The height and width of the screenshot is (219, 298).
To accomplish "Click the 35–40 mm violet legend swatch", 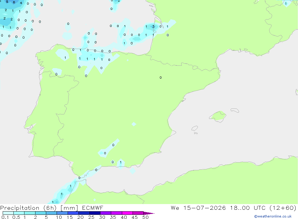I will pos(116,213).
